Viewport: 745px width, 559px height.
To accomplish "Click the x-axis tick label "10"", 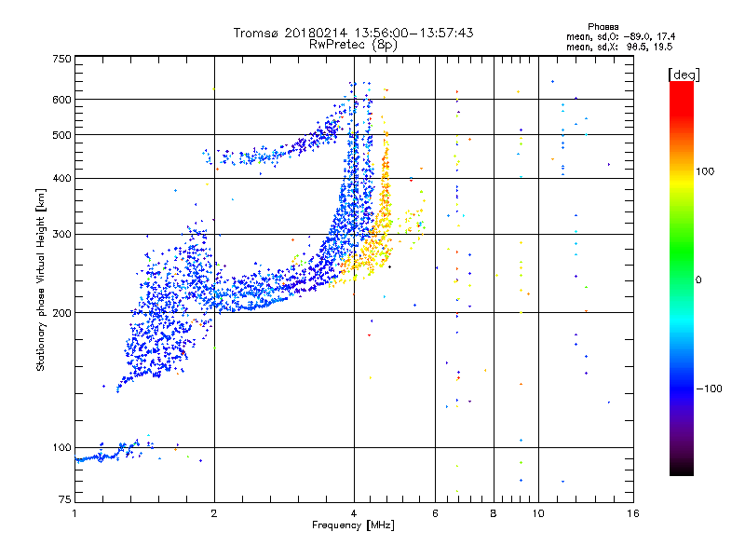I will tap(538, 513).
